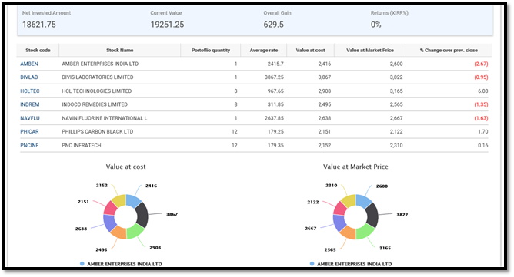The image size is (514, 277).
Task: Sort by Portfolio quantity column header
Action: pos(211,50)
